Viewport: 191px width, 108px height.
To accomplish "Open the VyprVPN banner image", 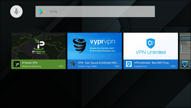I will click(95, 46).
